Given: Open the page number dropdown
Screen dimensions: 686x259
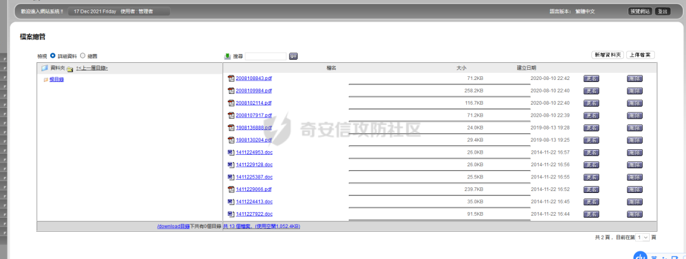Looking at the screenshot, I should (x=643, y=237).
